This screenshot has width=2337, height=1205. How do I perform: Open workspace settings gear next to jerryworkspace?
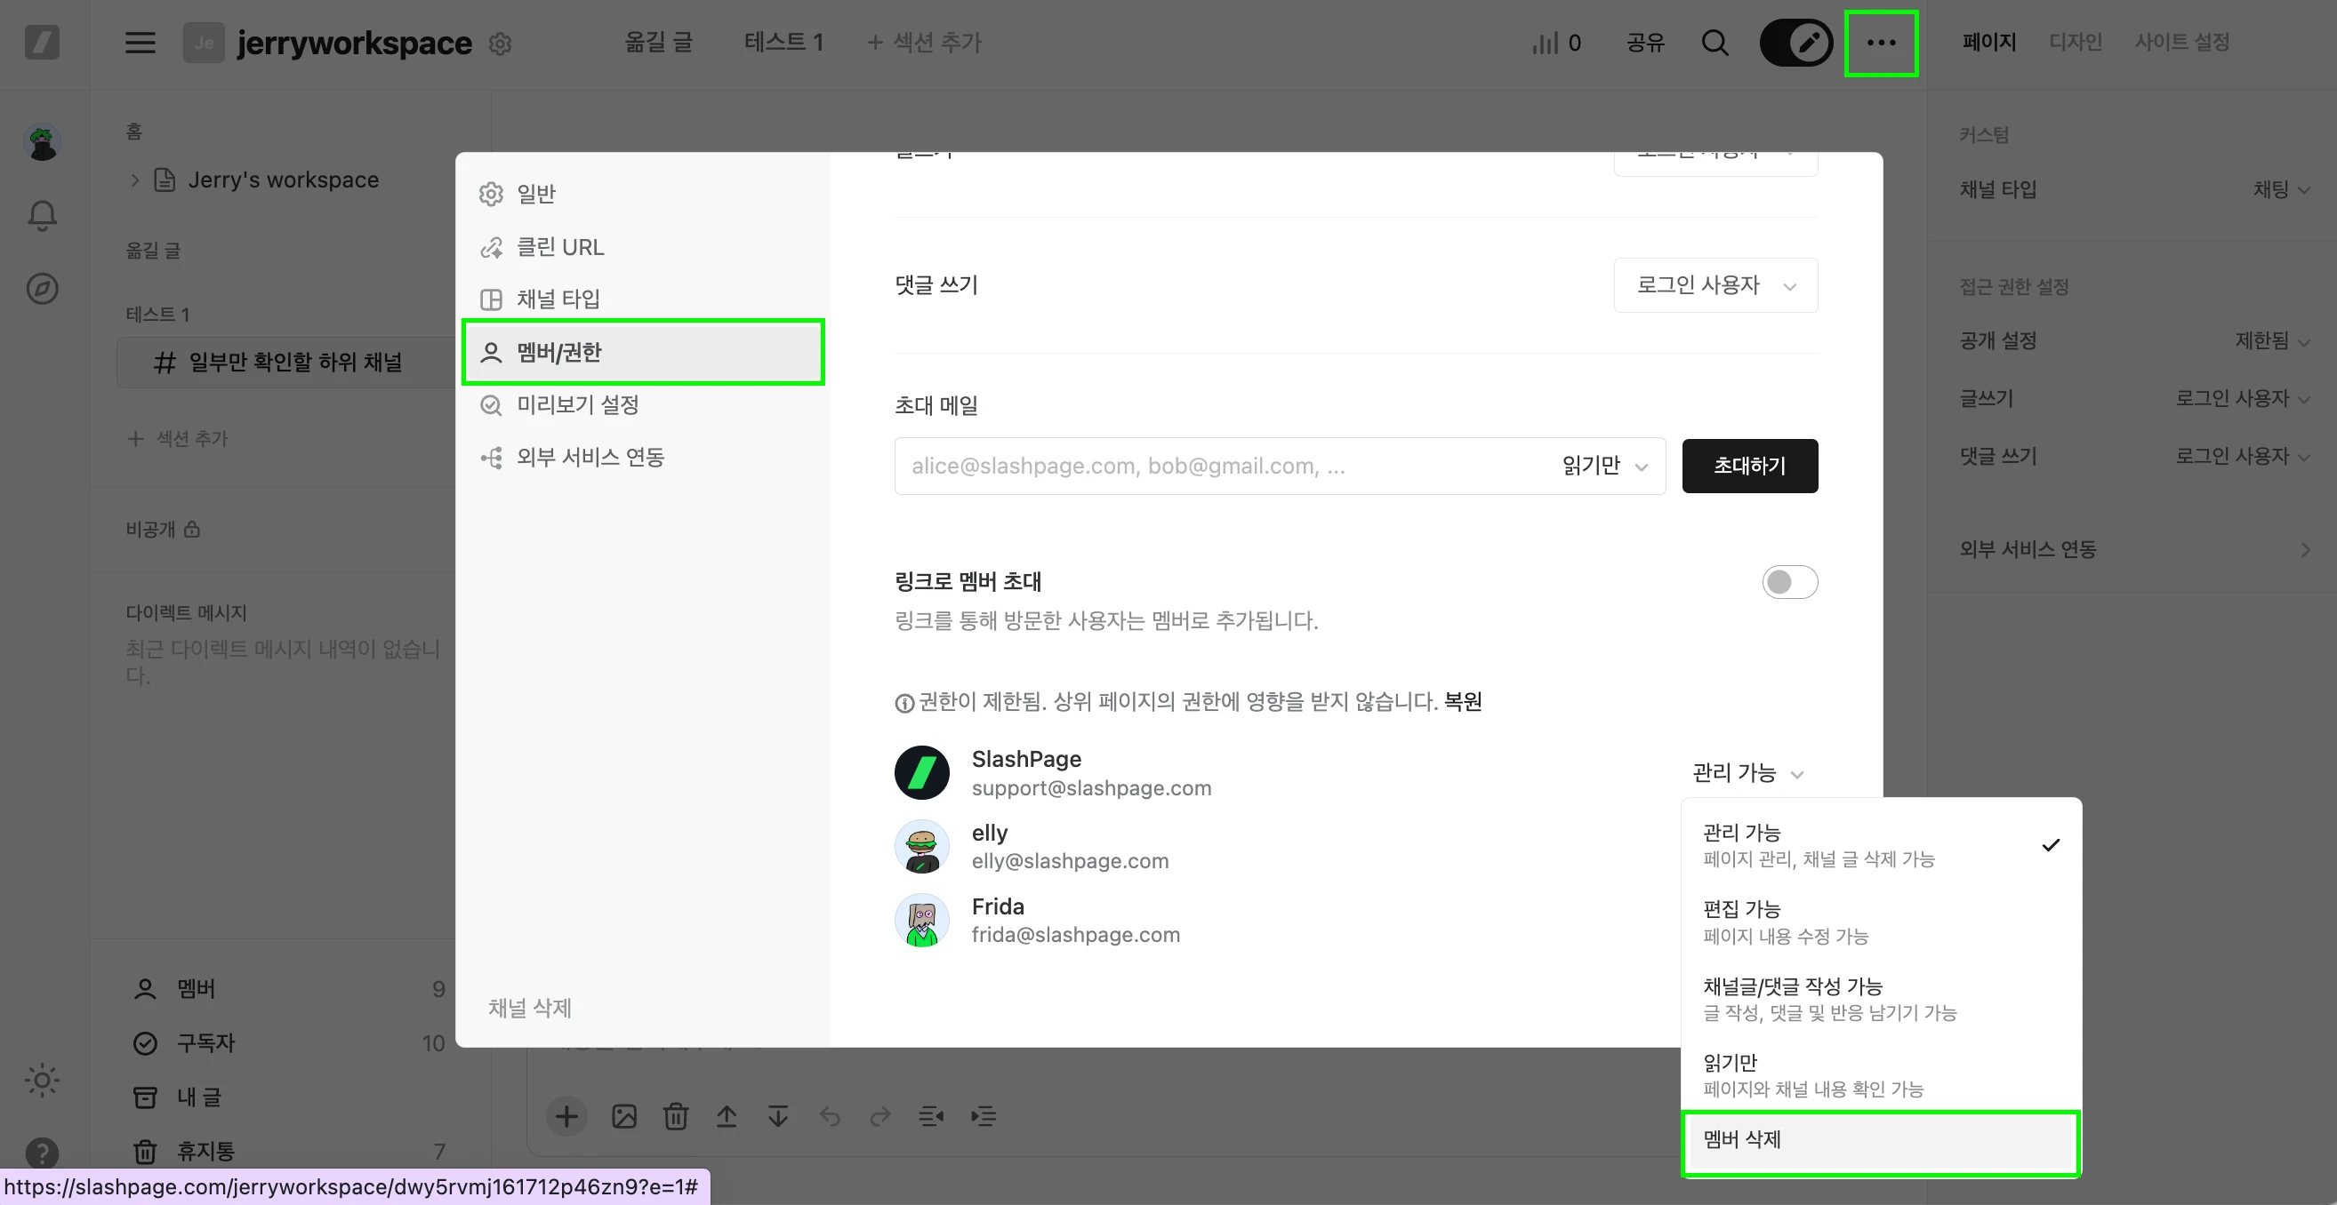(x=500, y=44)
